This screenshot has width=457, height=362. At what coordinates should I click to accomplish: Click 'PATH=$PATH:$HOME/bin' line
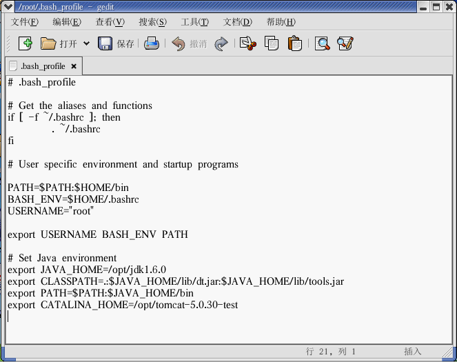68,188
